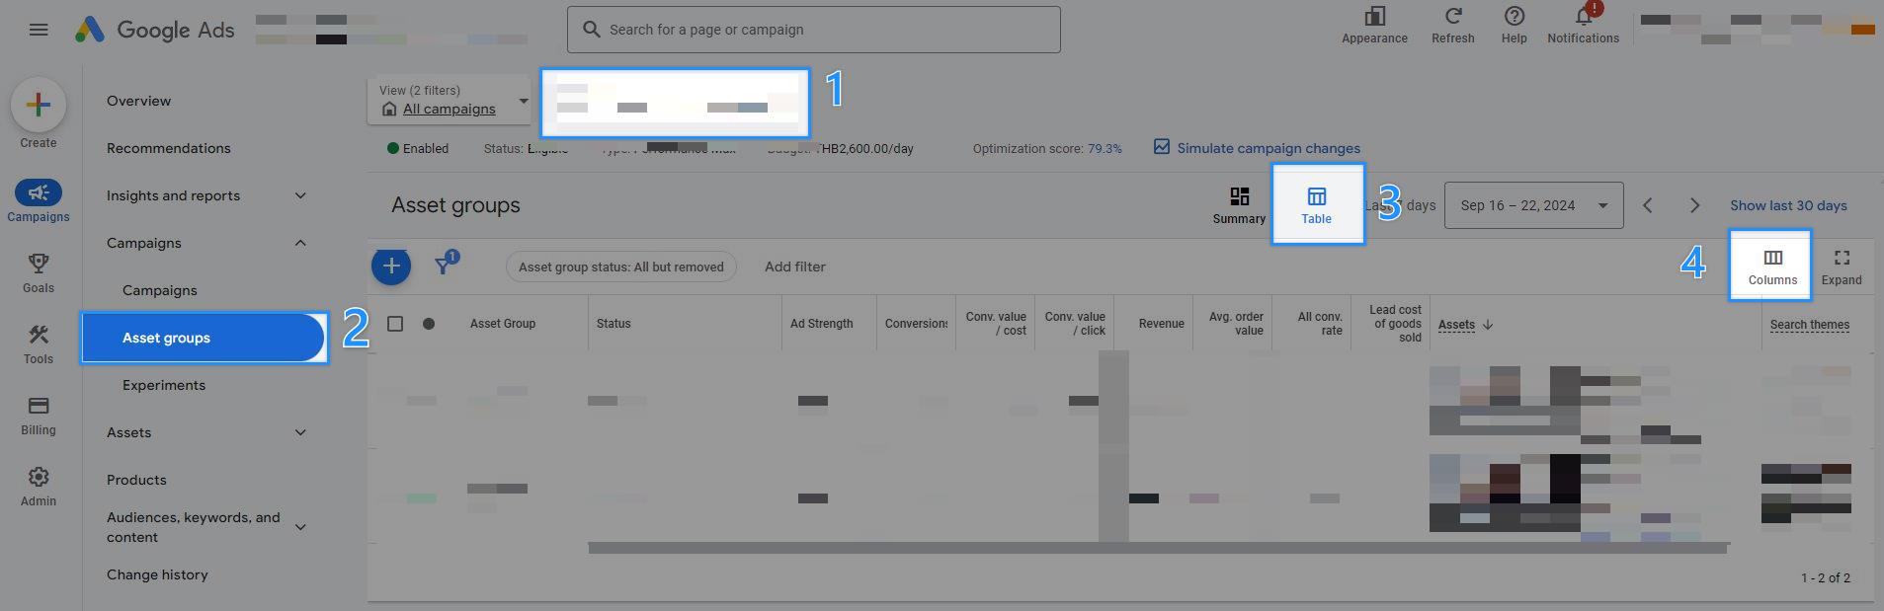
Task: Go to previous date range
Action: tap(1647, 205)
